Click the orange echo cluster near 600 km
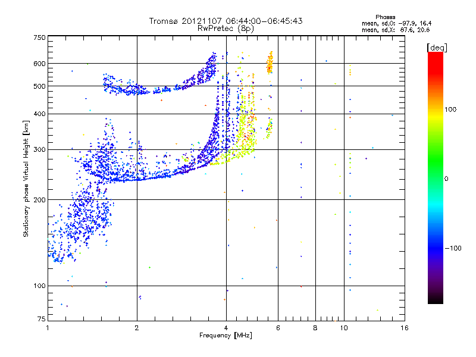 [270, 62]
